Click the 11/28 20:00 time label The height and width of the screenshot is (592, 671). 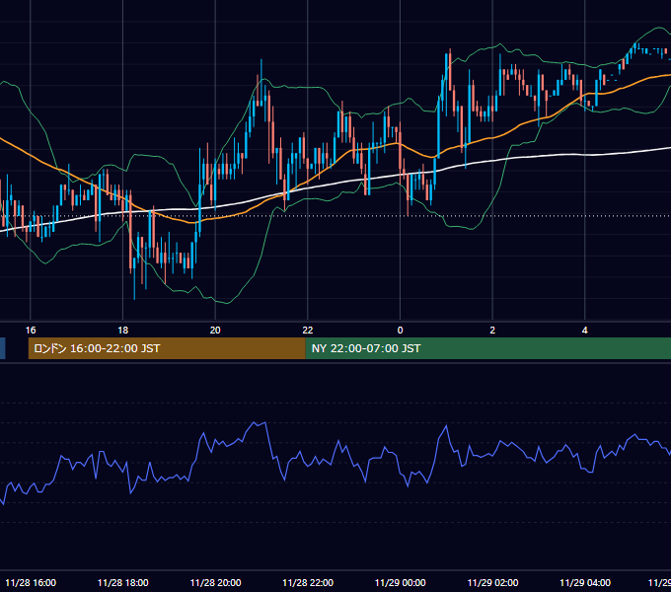[x=215, y=582]
